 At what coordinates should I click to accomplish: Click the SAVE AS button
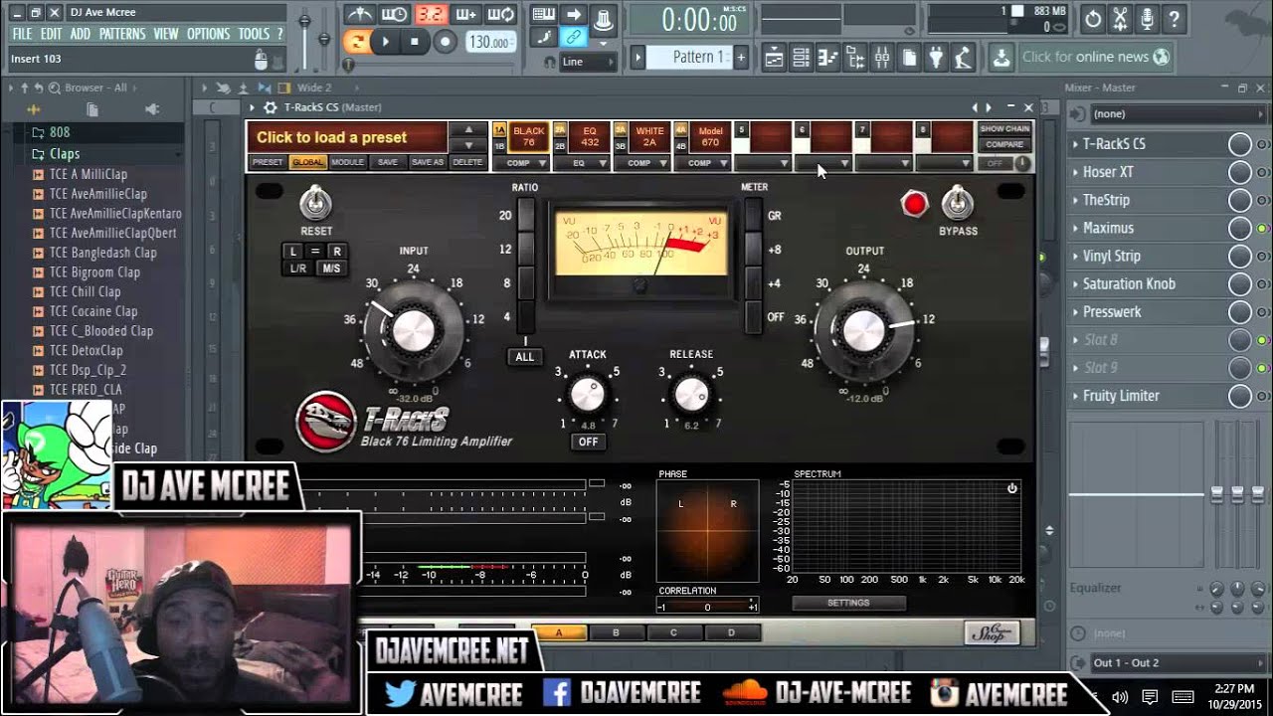point(428,162)
